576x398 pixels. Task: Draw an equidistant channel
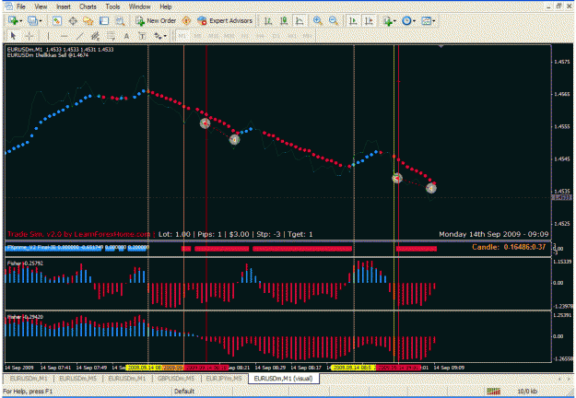pos(95,36)
